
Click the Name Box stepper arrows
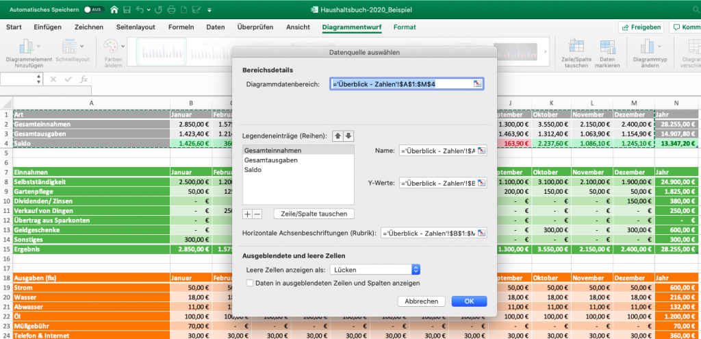coord(39,79)
